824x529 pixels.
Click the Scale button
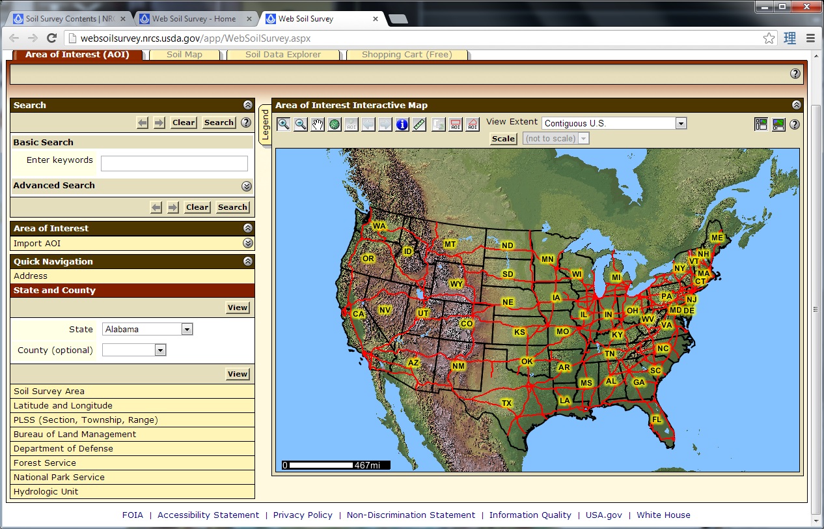(x=503, y=139)
